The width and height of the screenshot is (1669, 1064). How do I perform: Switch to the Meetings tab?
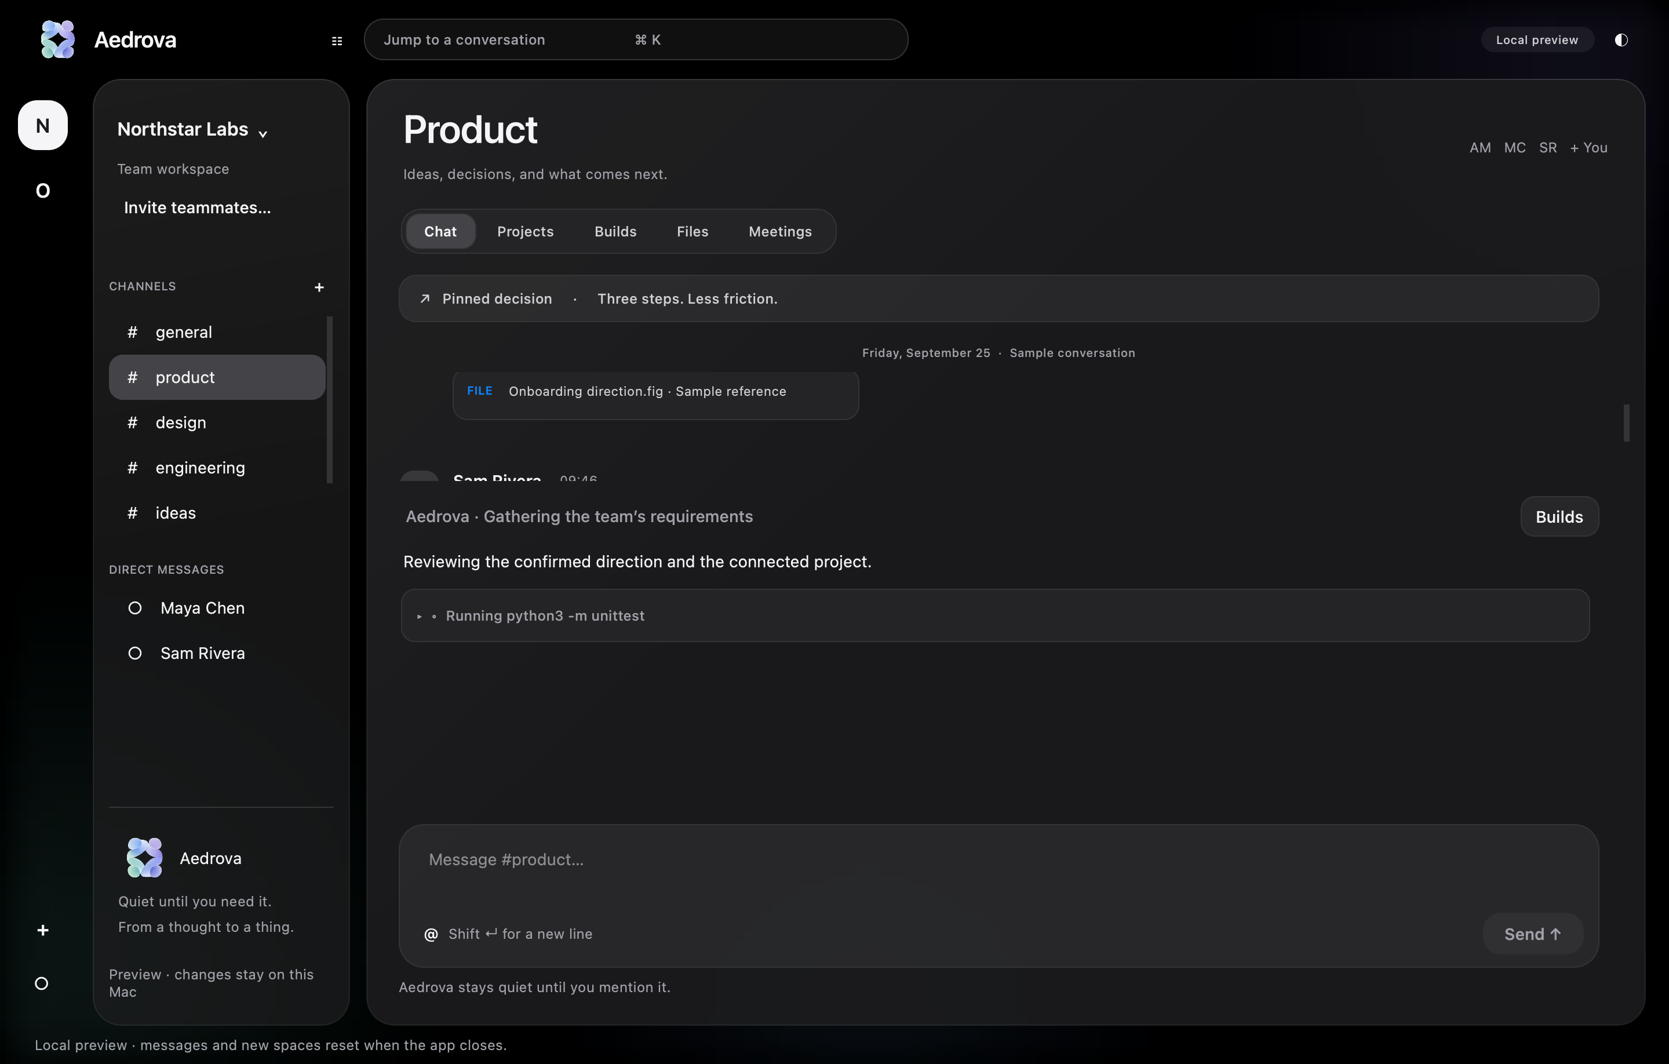[x=781, y=231]
